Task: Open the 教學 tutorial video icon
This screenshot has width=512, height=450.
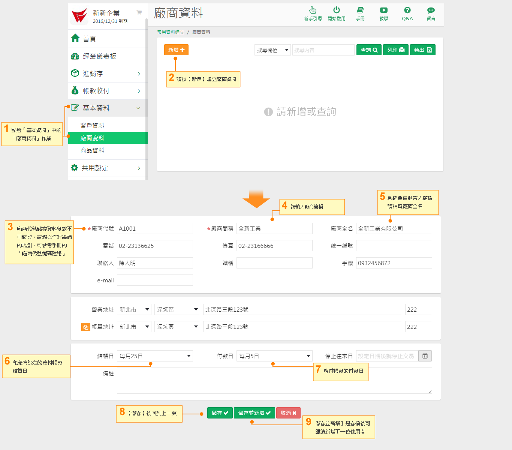Action: click(x=383, y=10)
